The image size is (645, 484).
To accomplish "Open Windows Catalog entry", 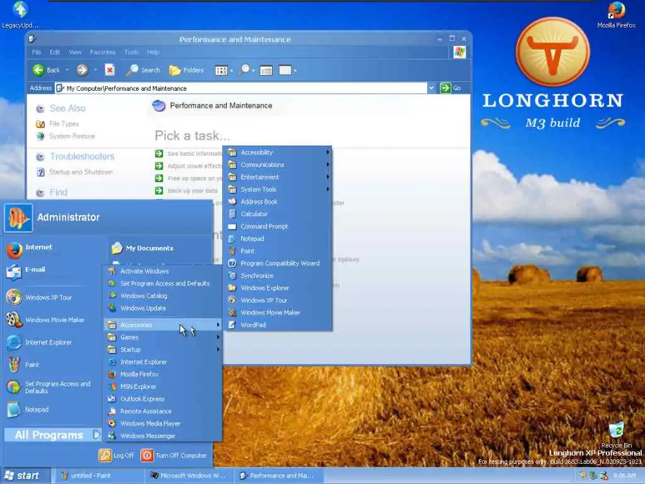I will tap(163, 296).
